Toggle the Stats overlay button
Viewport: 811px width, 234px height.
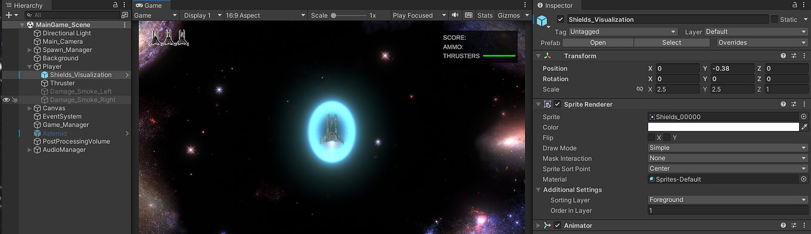click(486, 15)
